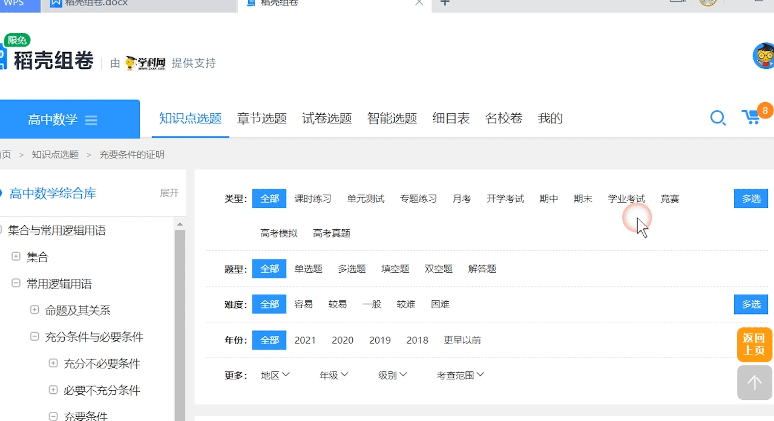The width and height of the screenshot is (774, 421).
Task: Click 展开 beside 高中数学综合库
Action: click(169, 193)
